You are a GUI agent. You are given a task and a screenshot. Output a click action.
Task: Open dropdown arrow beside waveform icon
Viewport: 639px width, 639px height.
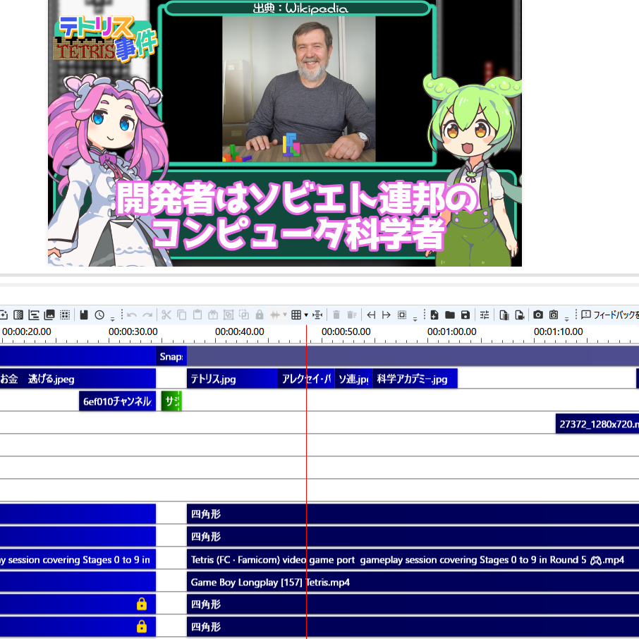[285, 315]
